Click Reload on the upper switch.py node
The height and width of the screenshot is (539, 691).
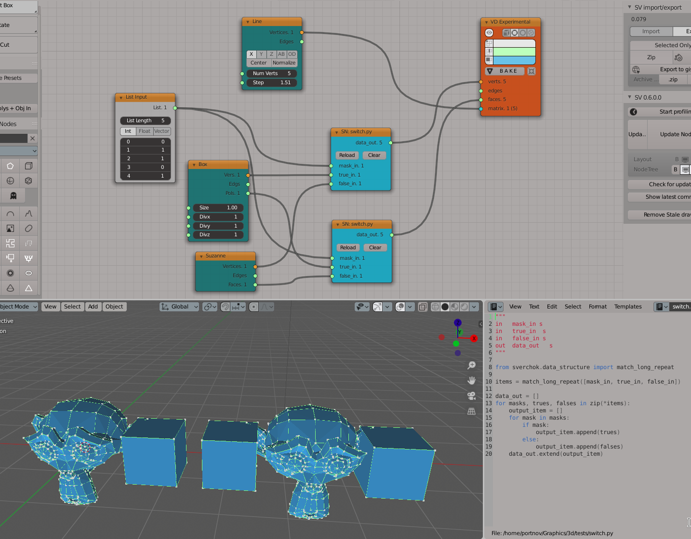tap(347, 155)
